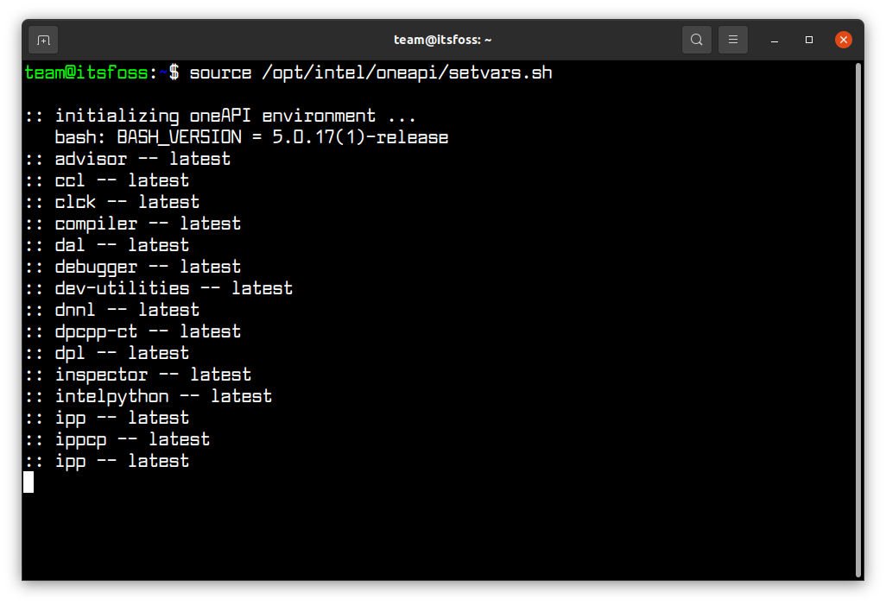Click the menu icon next to minimize

(x=732, y=39)
